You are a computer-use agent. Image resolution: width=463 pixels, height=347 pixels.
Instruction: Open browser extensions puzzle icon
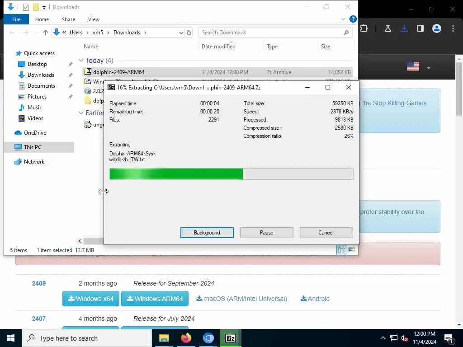coord(364,28)
